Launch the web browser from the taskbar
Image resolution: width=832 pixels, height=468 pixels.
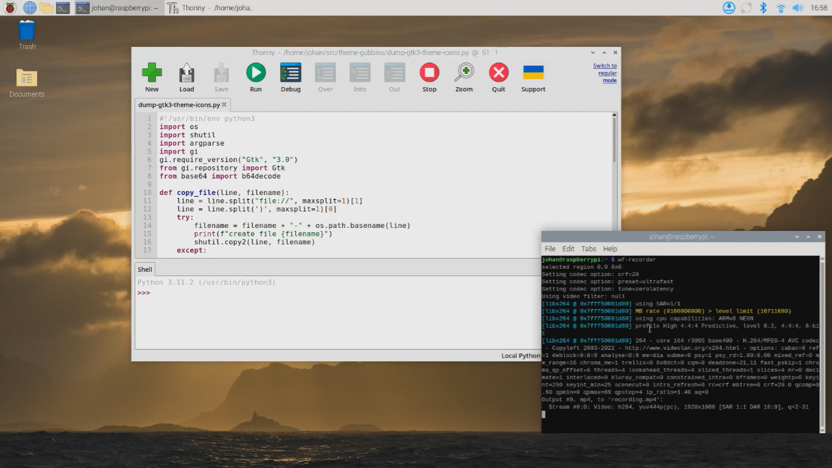pos(29,8)
